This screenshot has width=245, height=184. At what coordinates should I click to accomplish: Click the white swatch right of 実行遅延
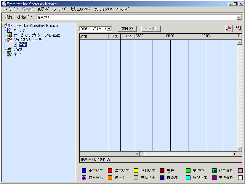(240, 178)
